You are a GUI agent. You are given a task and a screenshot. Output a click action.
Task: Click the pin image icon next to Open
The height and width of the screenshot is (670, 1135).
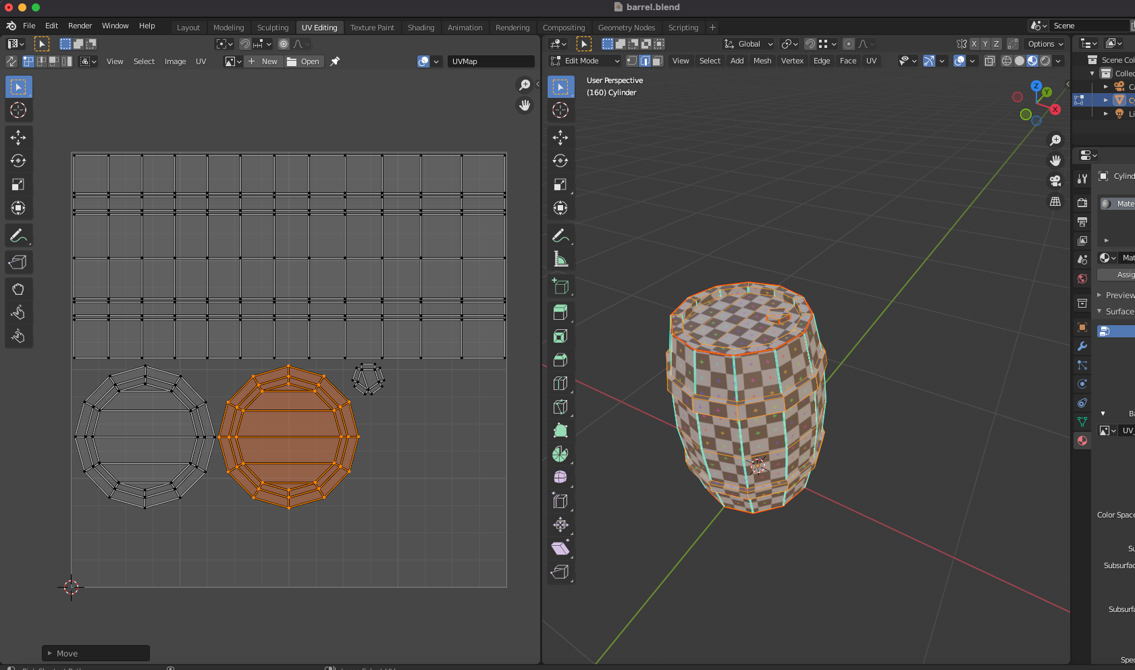335,61
